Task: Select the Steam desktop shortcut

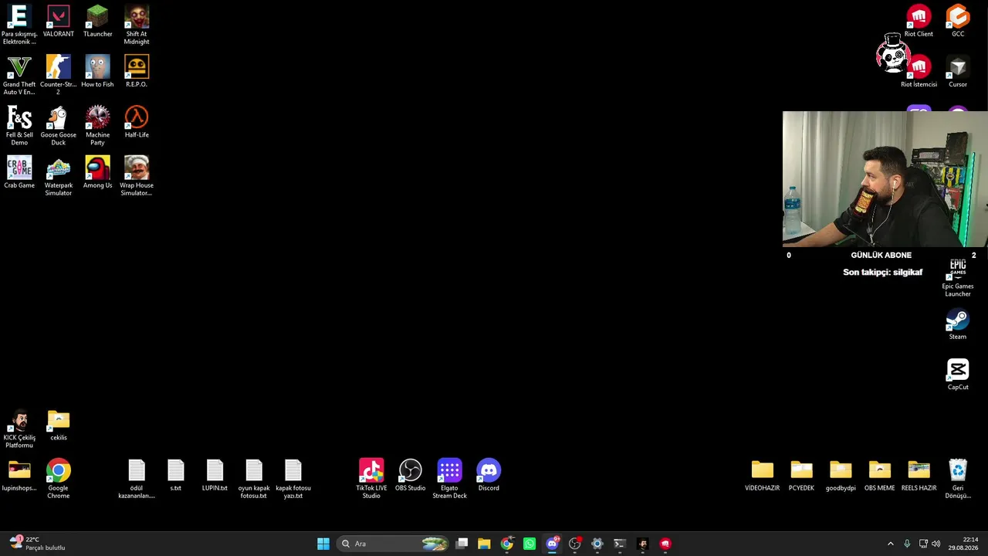Action: point(958,324)
